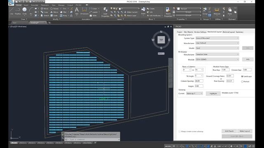This screenshot has height=148, width=264.
Task: Switch to the Electrical Layout tab
Action: [x=229, y=32]
